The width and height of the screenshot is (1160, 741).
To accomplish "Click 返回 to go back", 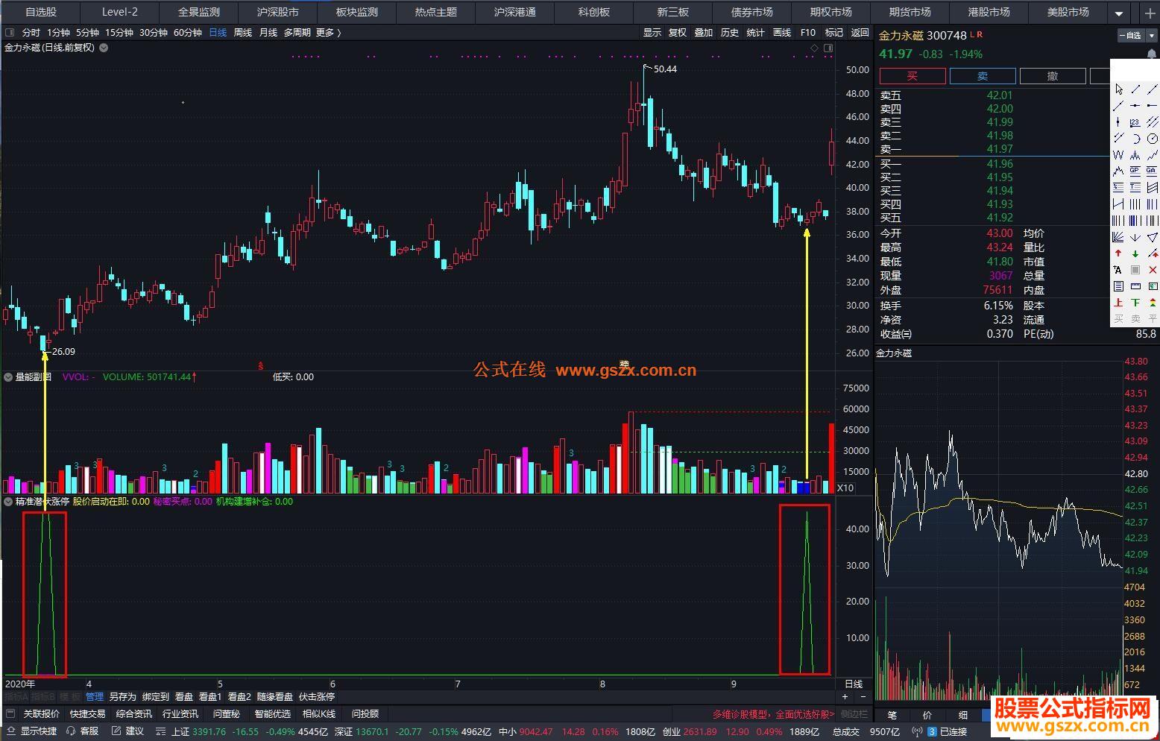I will point(860,33).
